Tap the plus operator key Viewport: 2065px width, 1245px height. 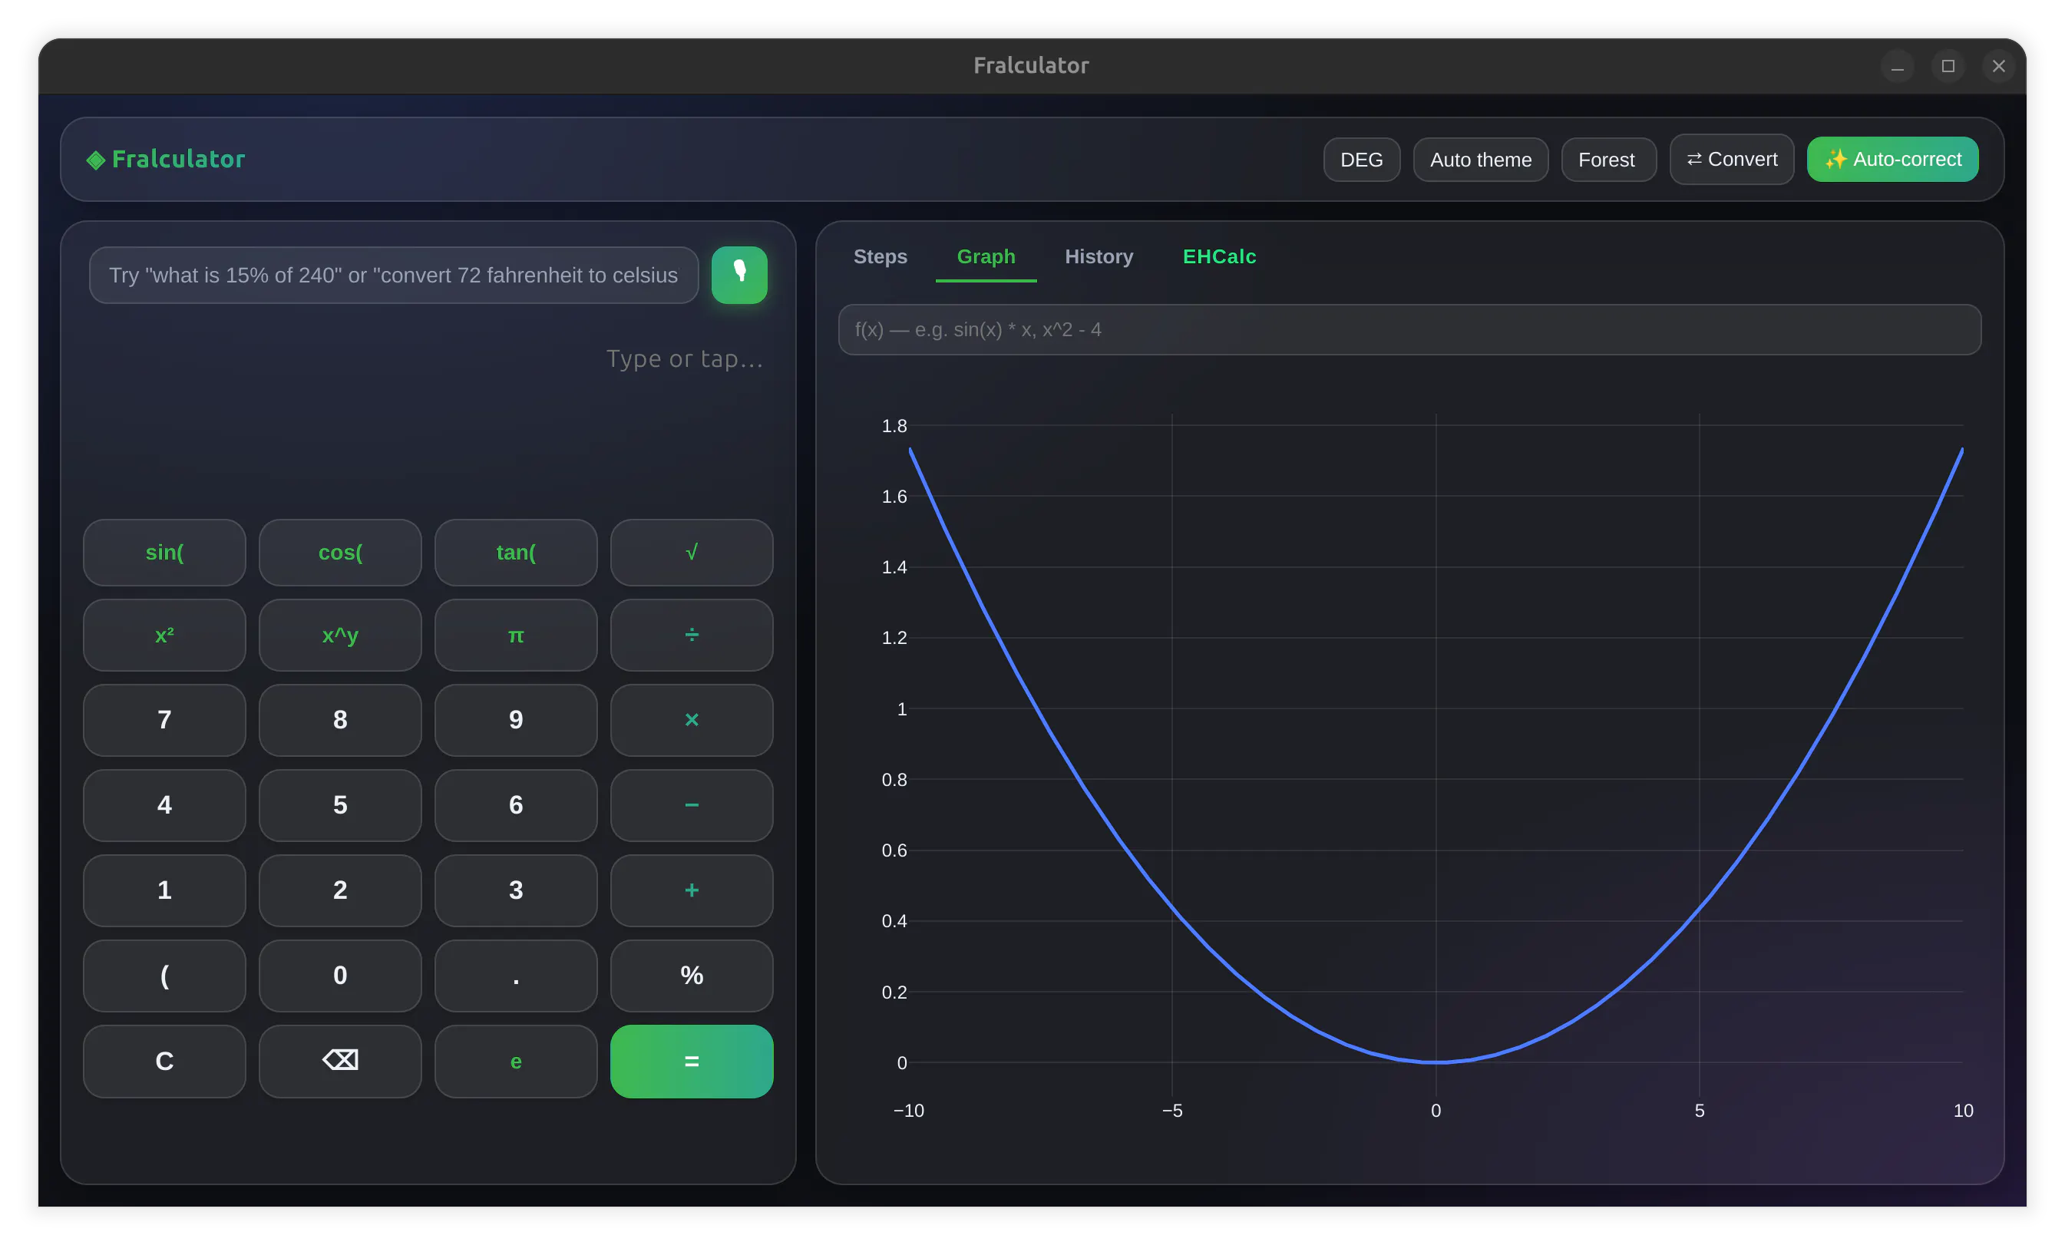(692, 890)
